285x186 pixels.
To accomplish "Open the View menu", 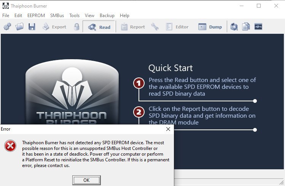I will coord(89,16).
